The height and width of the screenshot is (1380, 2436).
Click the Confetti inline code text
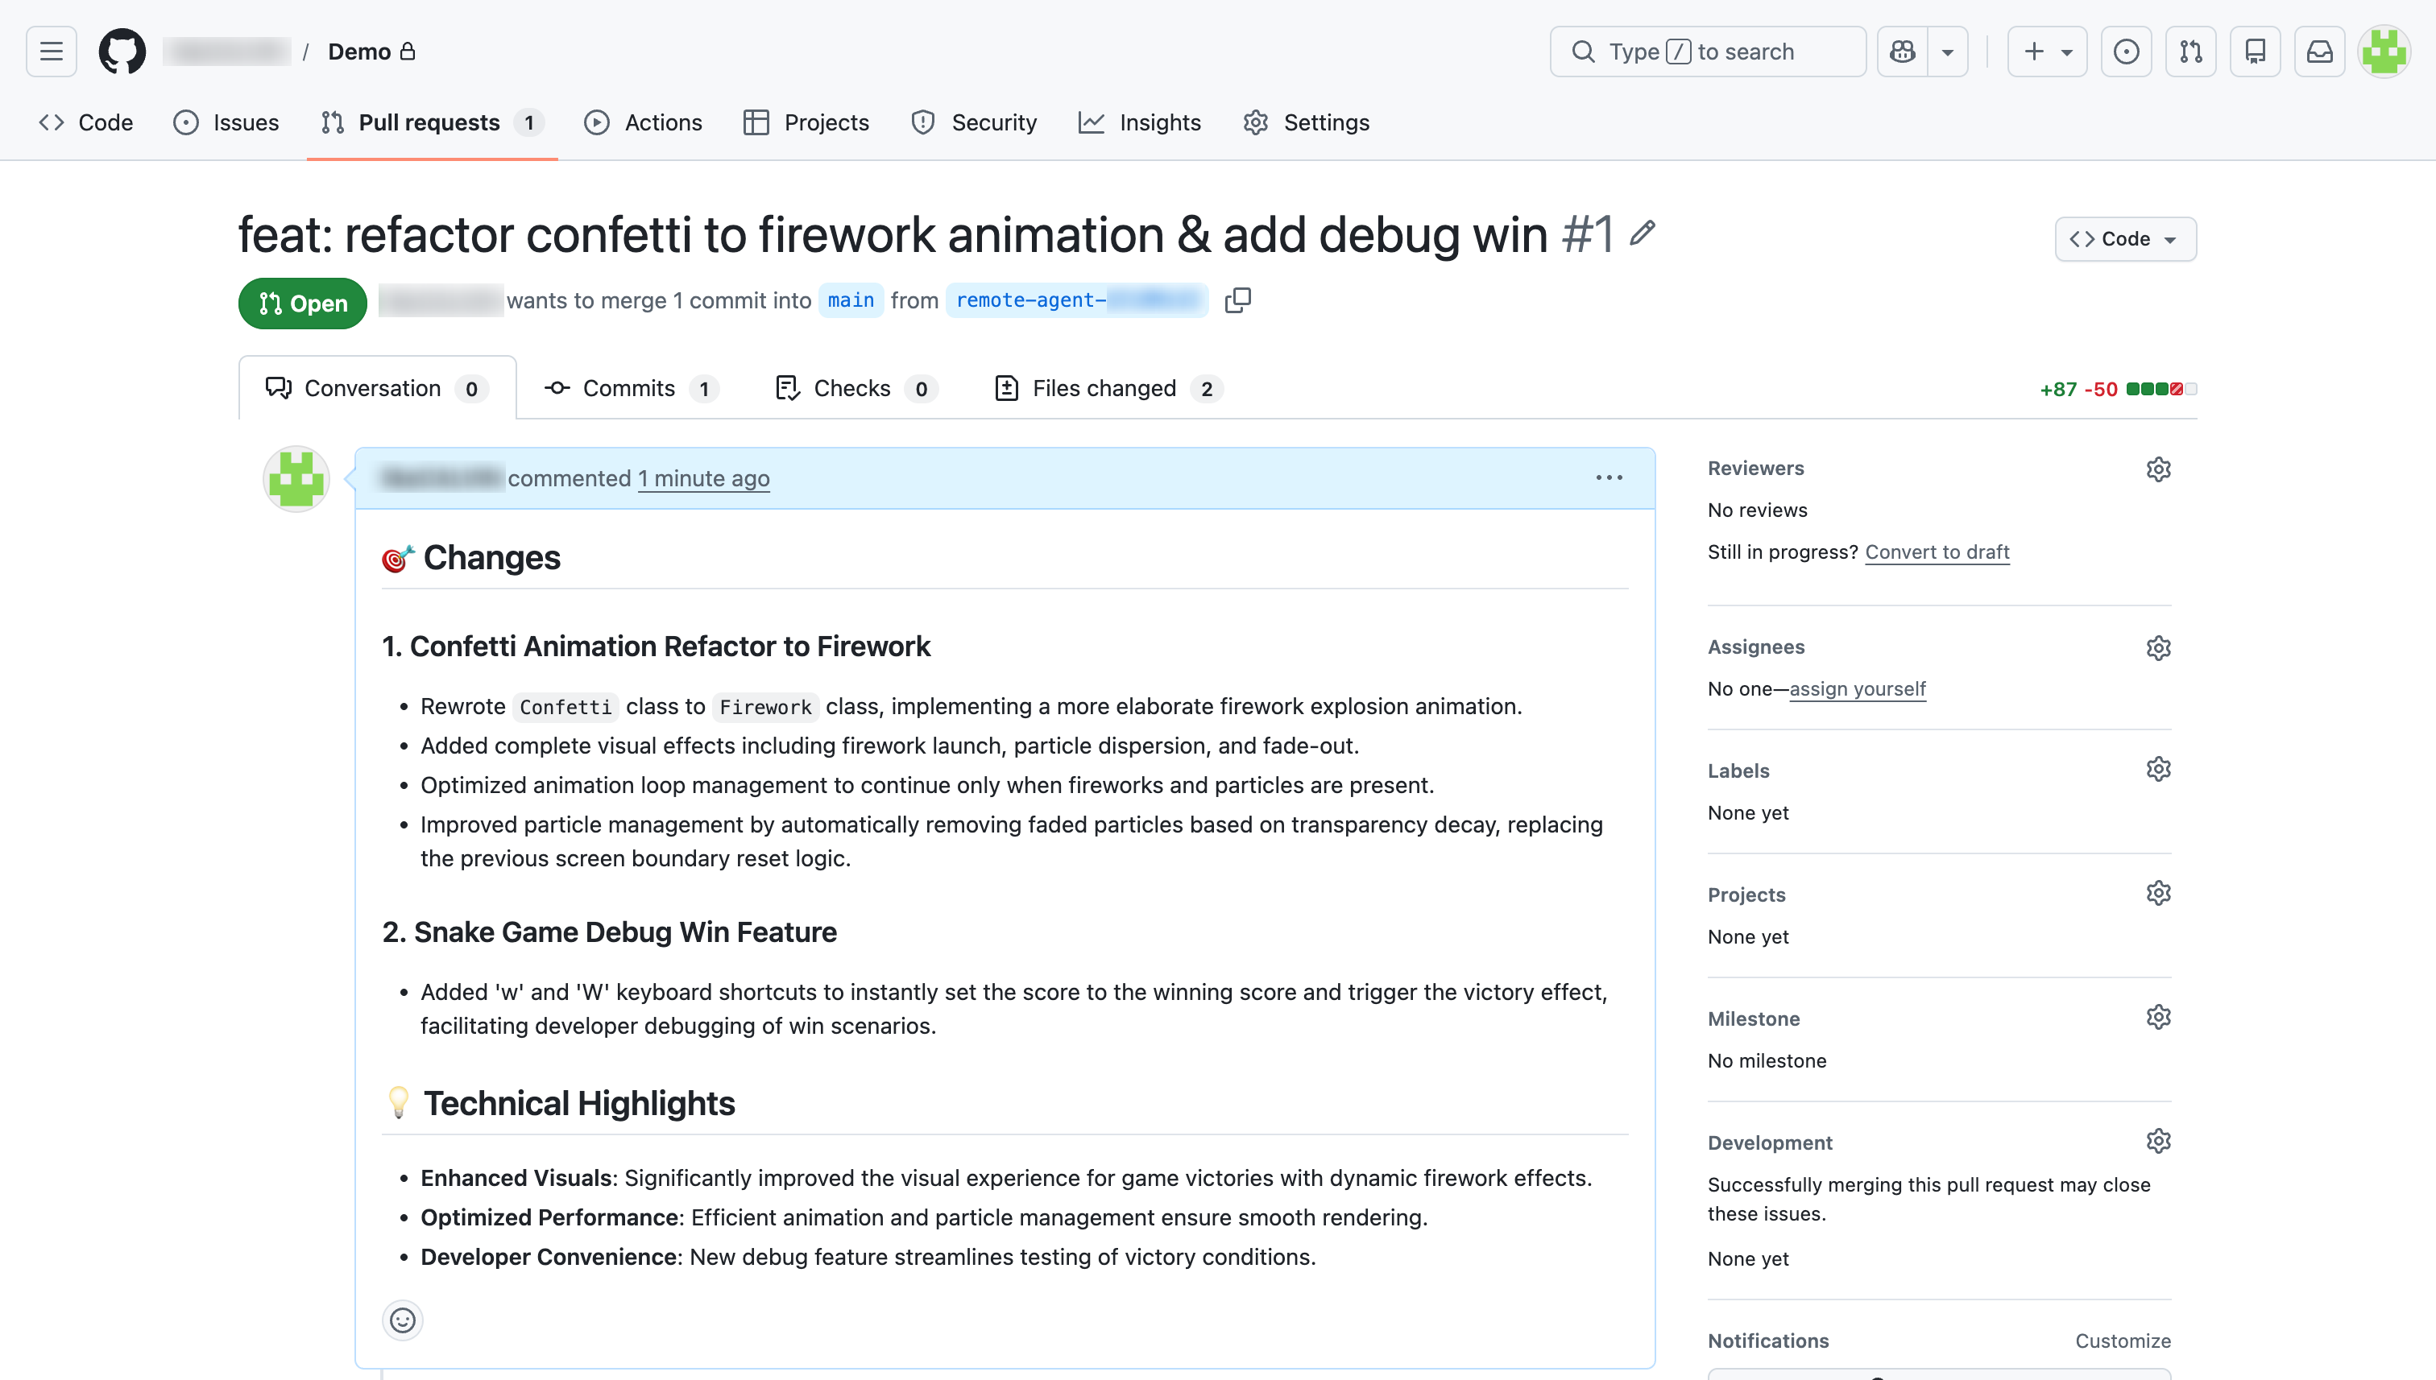tap(566, 707)
